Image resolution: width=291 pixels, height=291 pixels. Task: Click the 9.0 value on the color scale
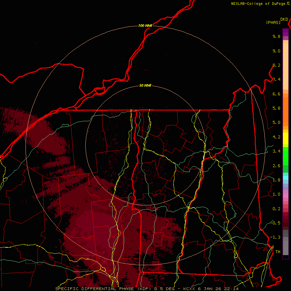click(x=276, y=51)
